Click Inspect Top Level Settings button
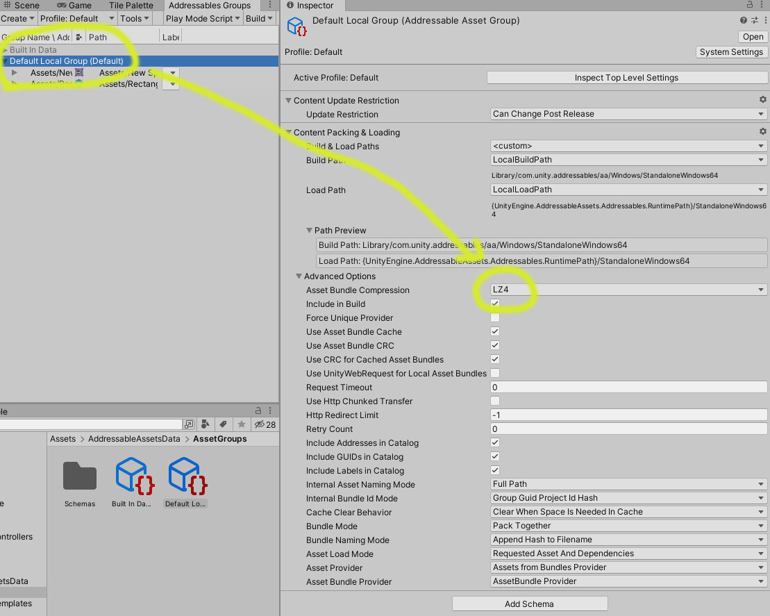This screenshot has height=616, width=770. point(626,78)
